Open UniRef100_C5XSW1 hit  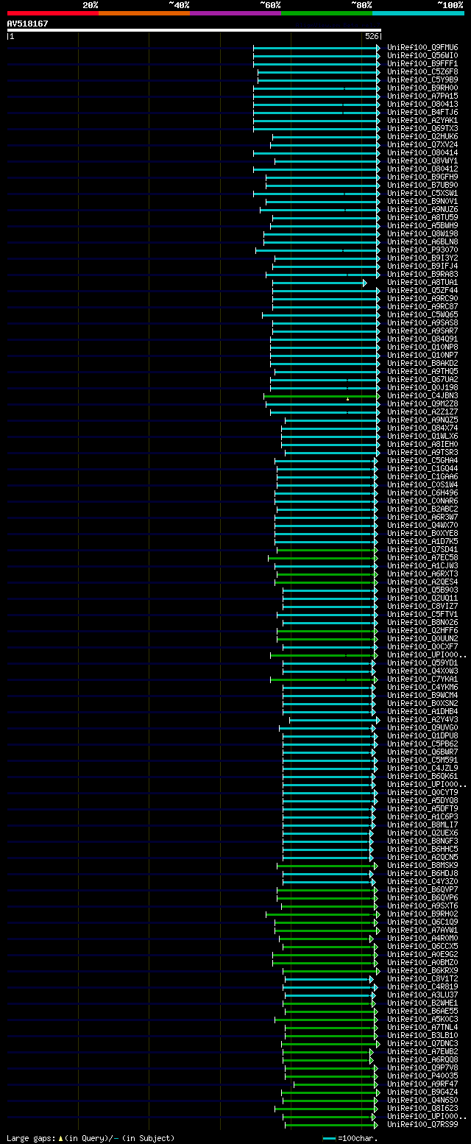pyautogui.click(x=422, y=194)
